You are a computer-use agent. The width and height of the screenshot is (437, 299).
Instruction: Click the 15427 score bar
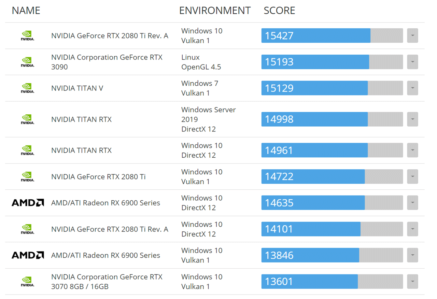tap(332, 35)
